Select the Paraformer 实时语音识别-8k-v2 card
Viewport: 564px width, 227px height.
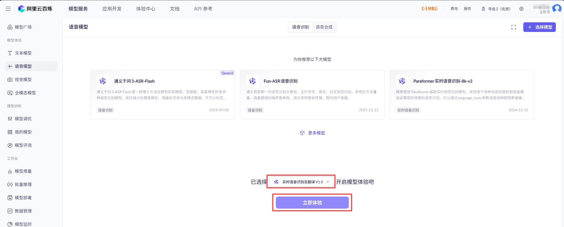click(x=462, y=95)
